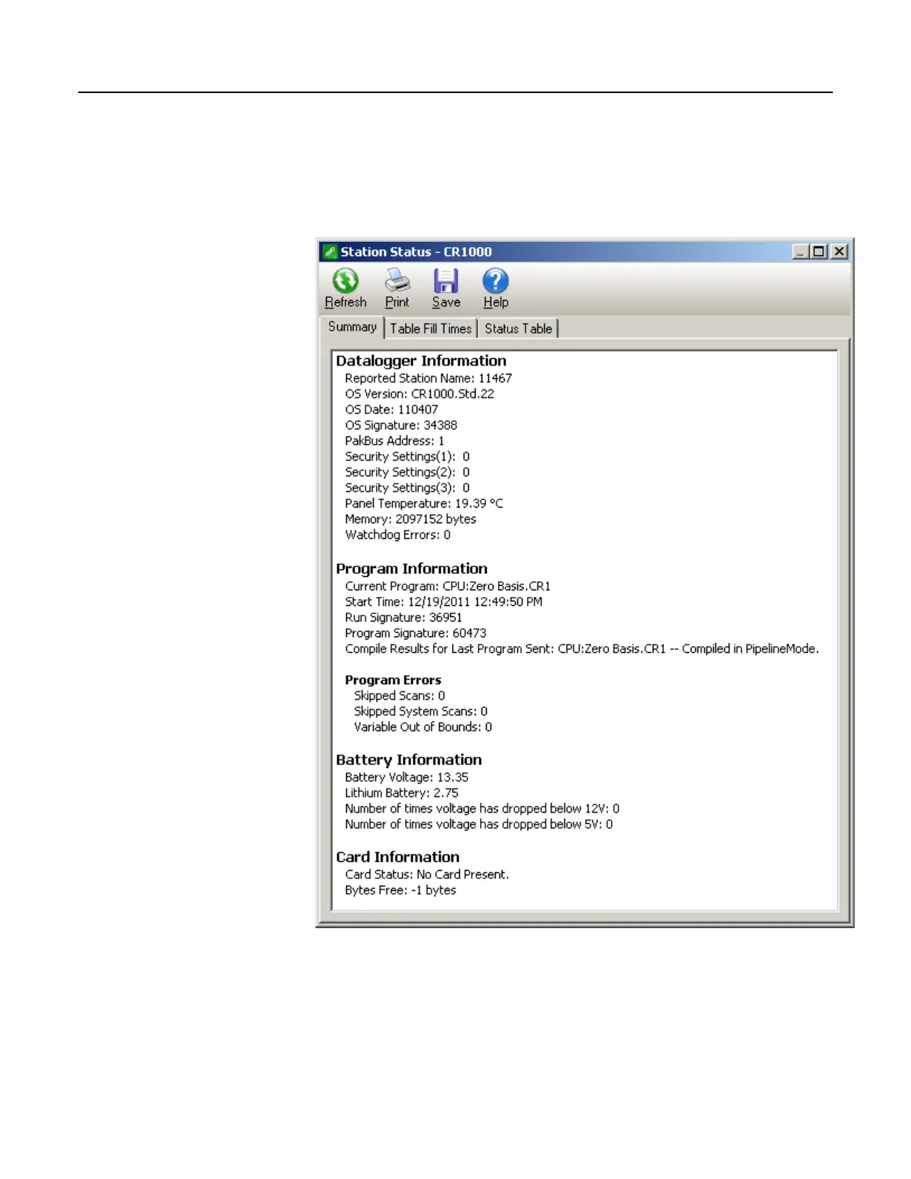Click Panel Temperature: 19.39 °C line
The image size is (911, 1179).
[x=423, y=503]
